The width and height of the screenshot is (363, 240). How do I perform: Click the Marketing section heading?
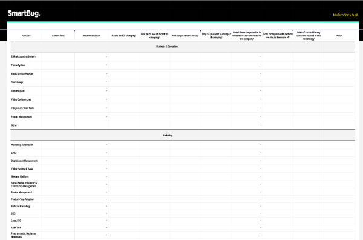[x=168, y=135]
